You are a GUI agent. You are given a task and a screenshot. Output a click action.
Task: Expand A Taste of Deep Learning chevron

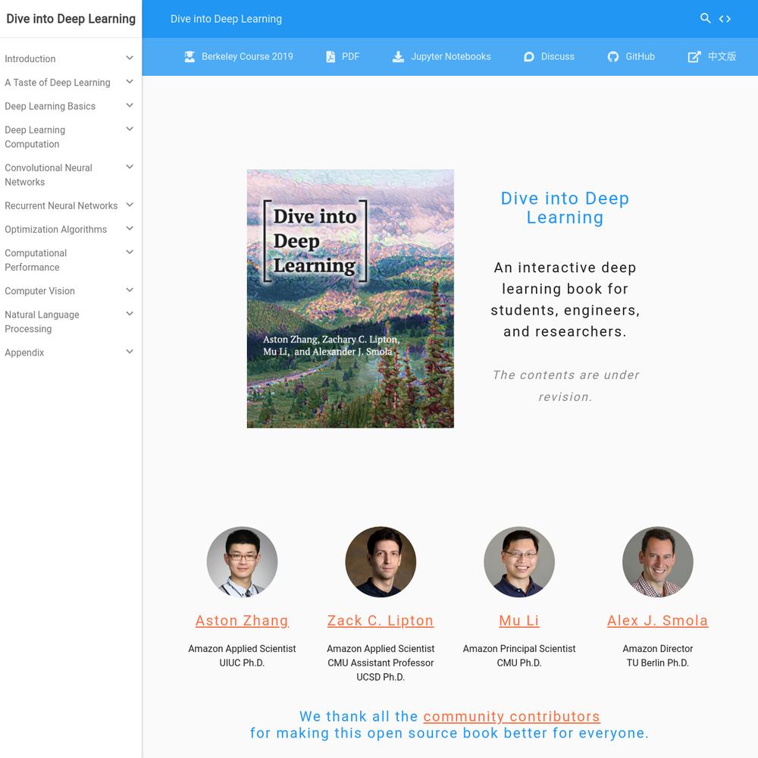130,82
